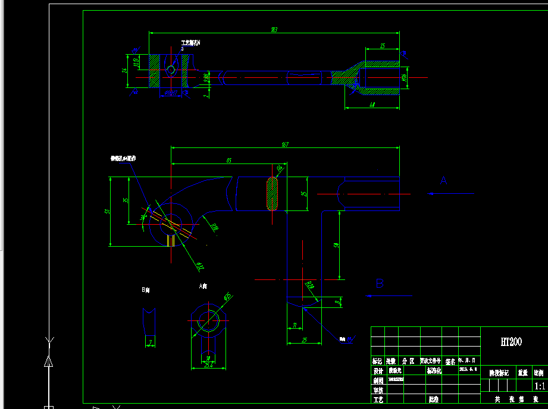Select the HT200 material label in title block

pyautogui.click(x=512, y=340)
